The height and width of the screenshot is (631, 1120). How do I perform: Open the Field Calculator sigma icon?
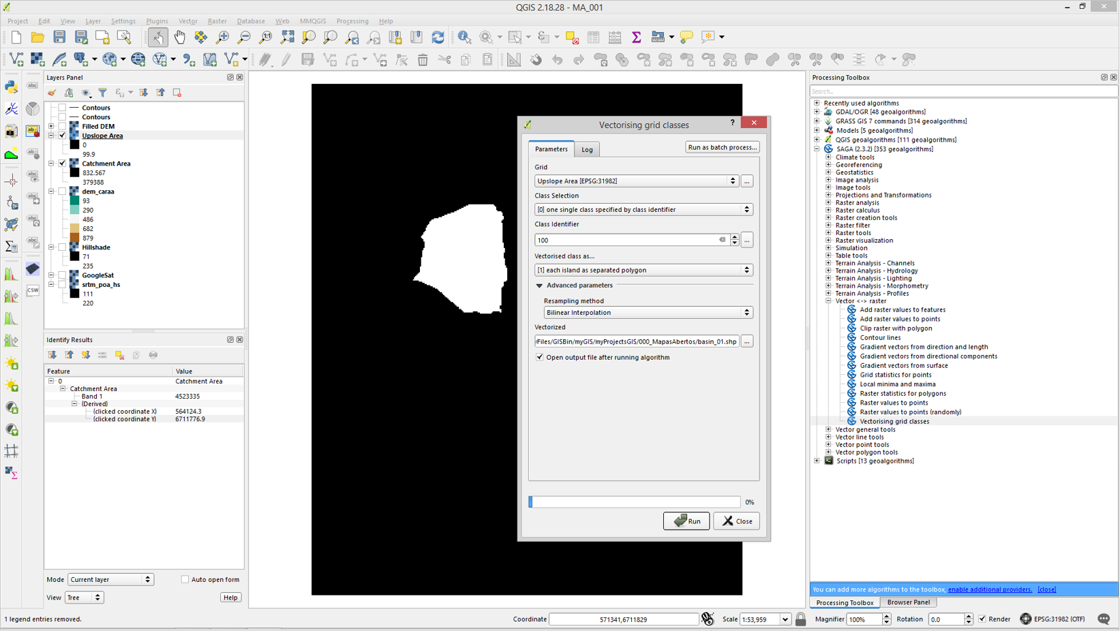[x=636, y=37]
